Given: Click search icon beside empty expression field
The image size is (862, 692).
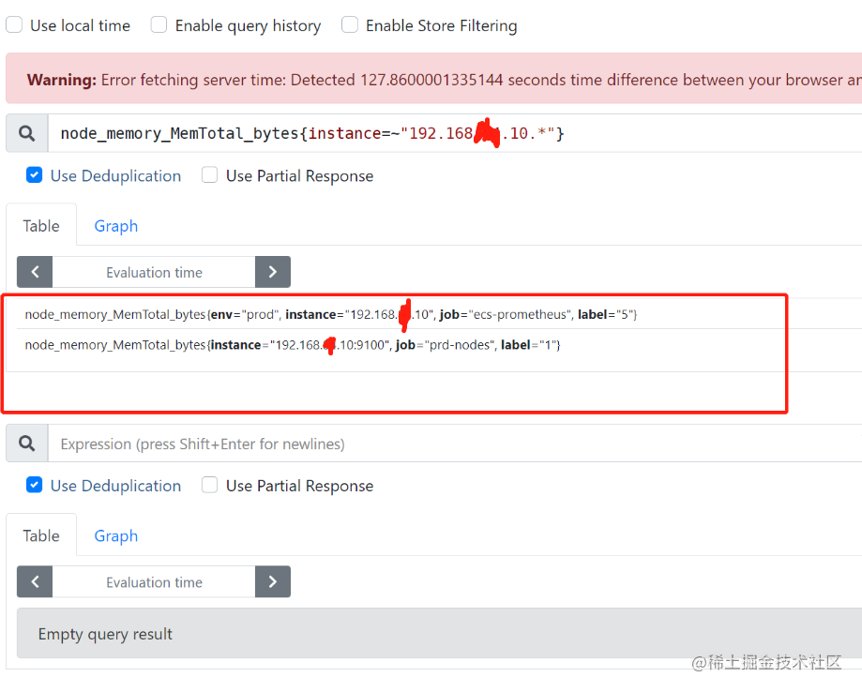Looking at the screenshot, I should [27, 443].
